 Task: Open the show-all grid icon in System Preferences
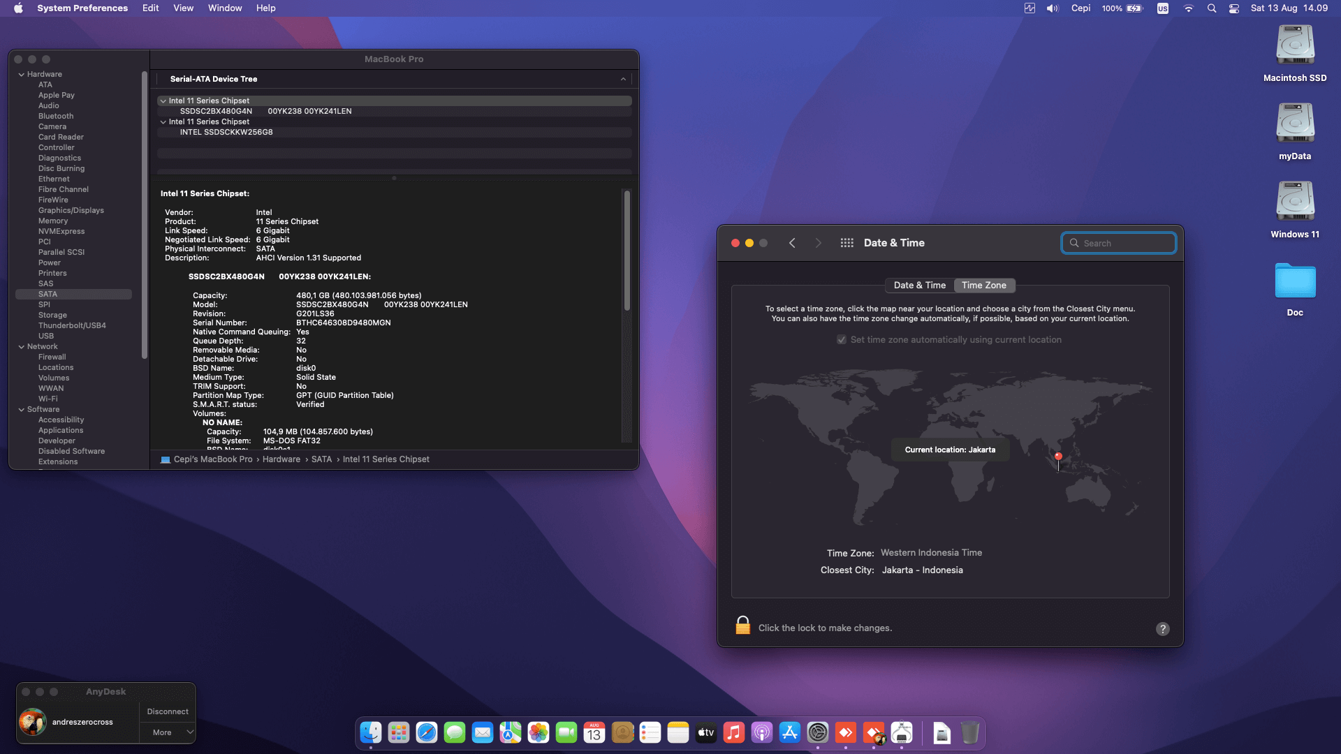847,243
